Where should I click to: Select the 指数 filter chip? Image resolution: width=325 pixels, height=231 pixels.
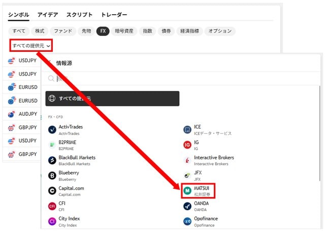tap(147, 31)
